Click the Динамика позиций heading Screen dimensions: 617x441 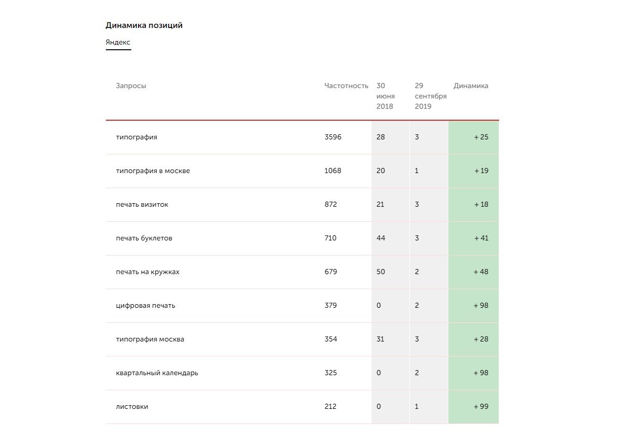[x=144, y=25]
